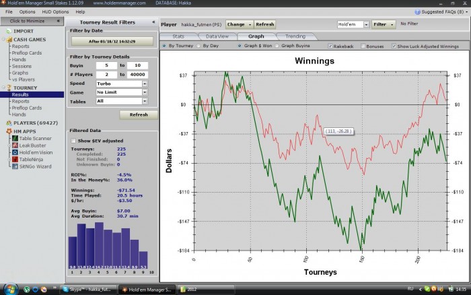Screen dimensions: 471x295
Task: Click the ROI% value -4.5%
Action: click(x=124, y=174)
